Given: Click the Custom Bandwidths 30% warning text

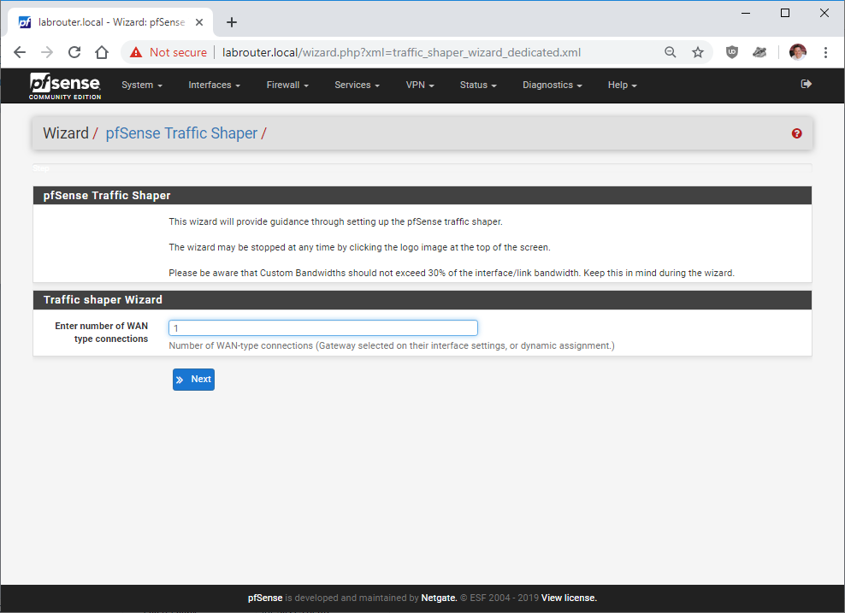Looking at the screenshot, I should point(452,273).
